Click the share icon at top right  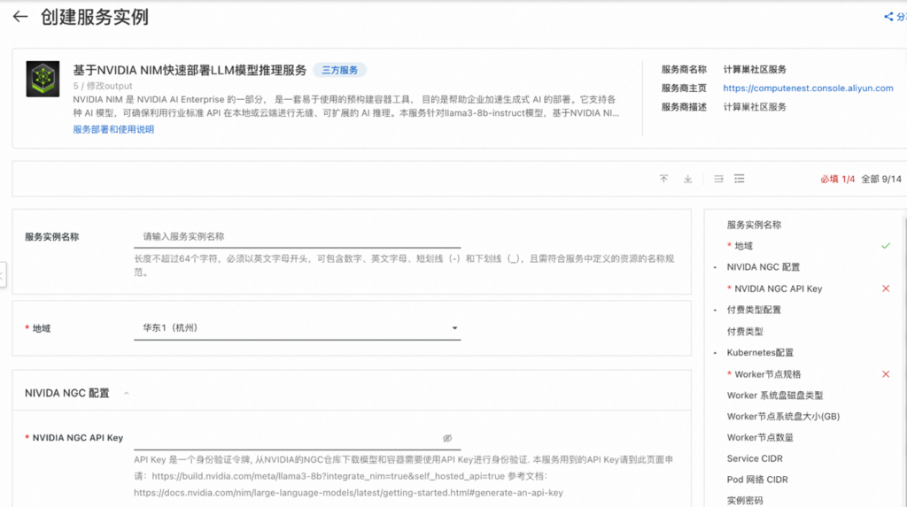click(888, 17)
